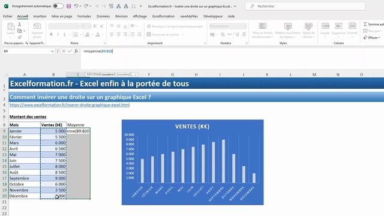Open the font name combo box
This screenshot has height=216, width=384.
coord(64,26)
